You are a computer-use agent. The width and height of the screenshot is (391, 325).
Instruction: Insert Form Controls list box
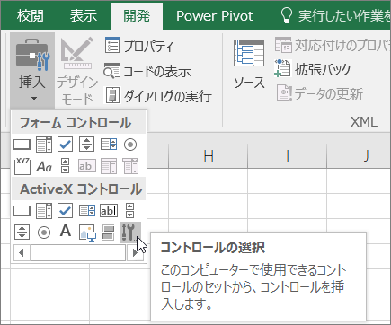click(x=109, y=145)
